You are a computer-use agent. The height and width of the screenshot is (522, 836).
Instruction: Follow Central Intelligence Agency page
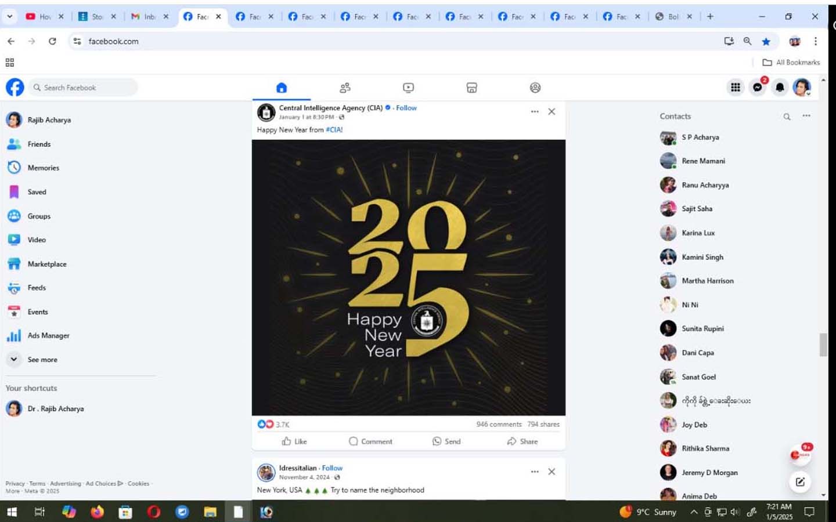(x=406, y=108)
